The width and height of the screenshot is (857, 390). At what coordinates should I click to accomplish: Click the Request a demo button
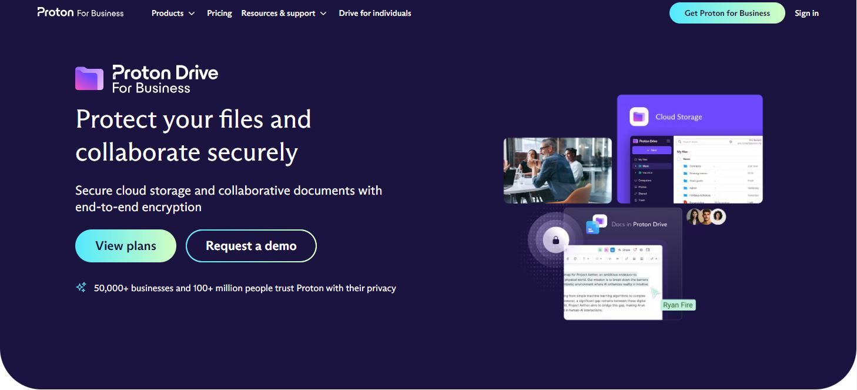251,246
